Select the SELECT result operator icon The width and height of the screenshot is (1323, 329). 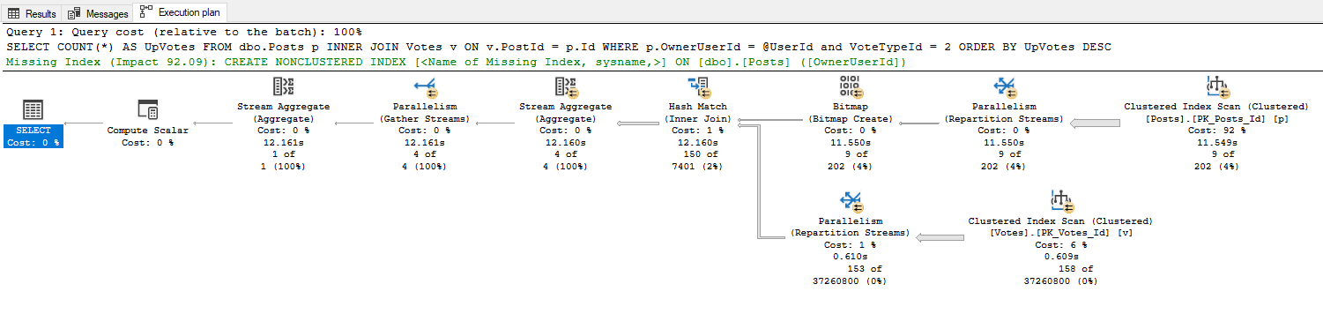(33, 110)
